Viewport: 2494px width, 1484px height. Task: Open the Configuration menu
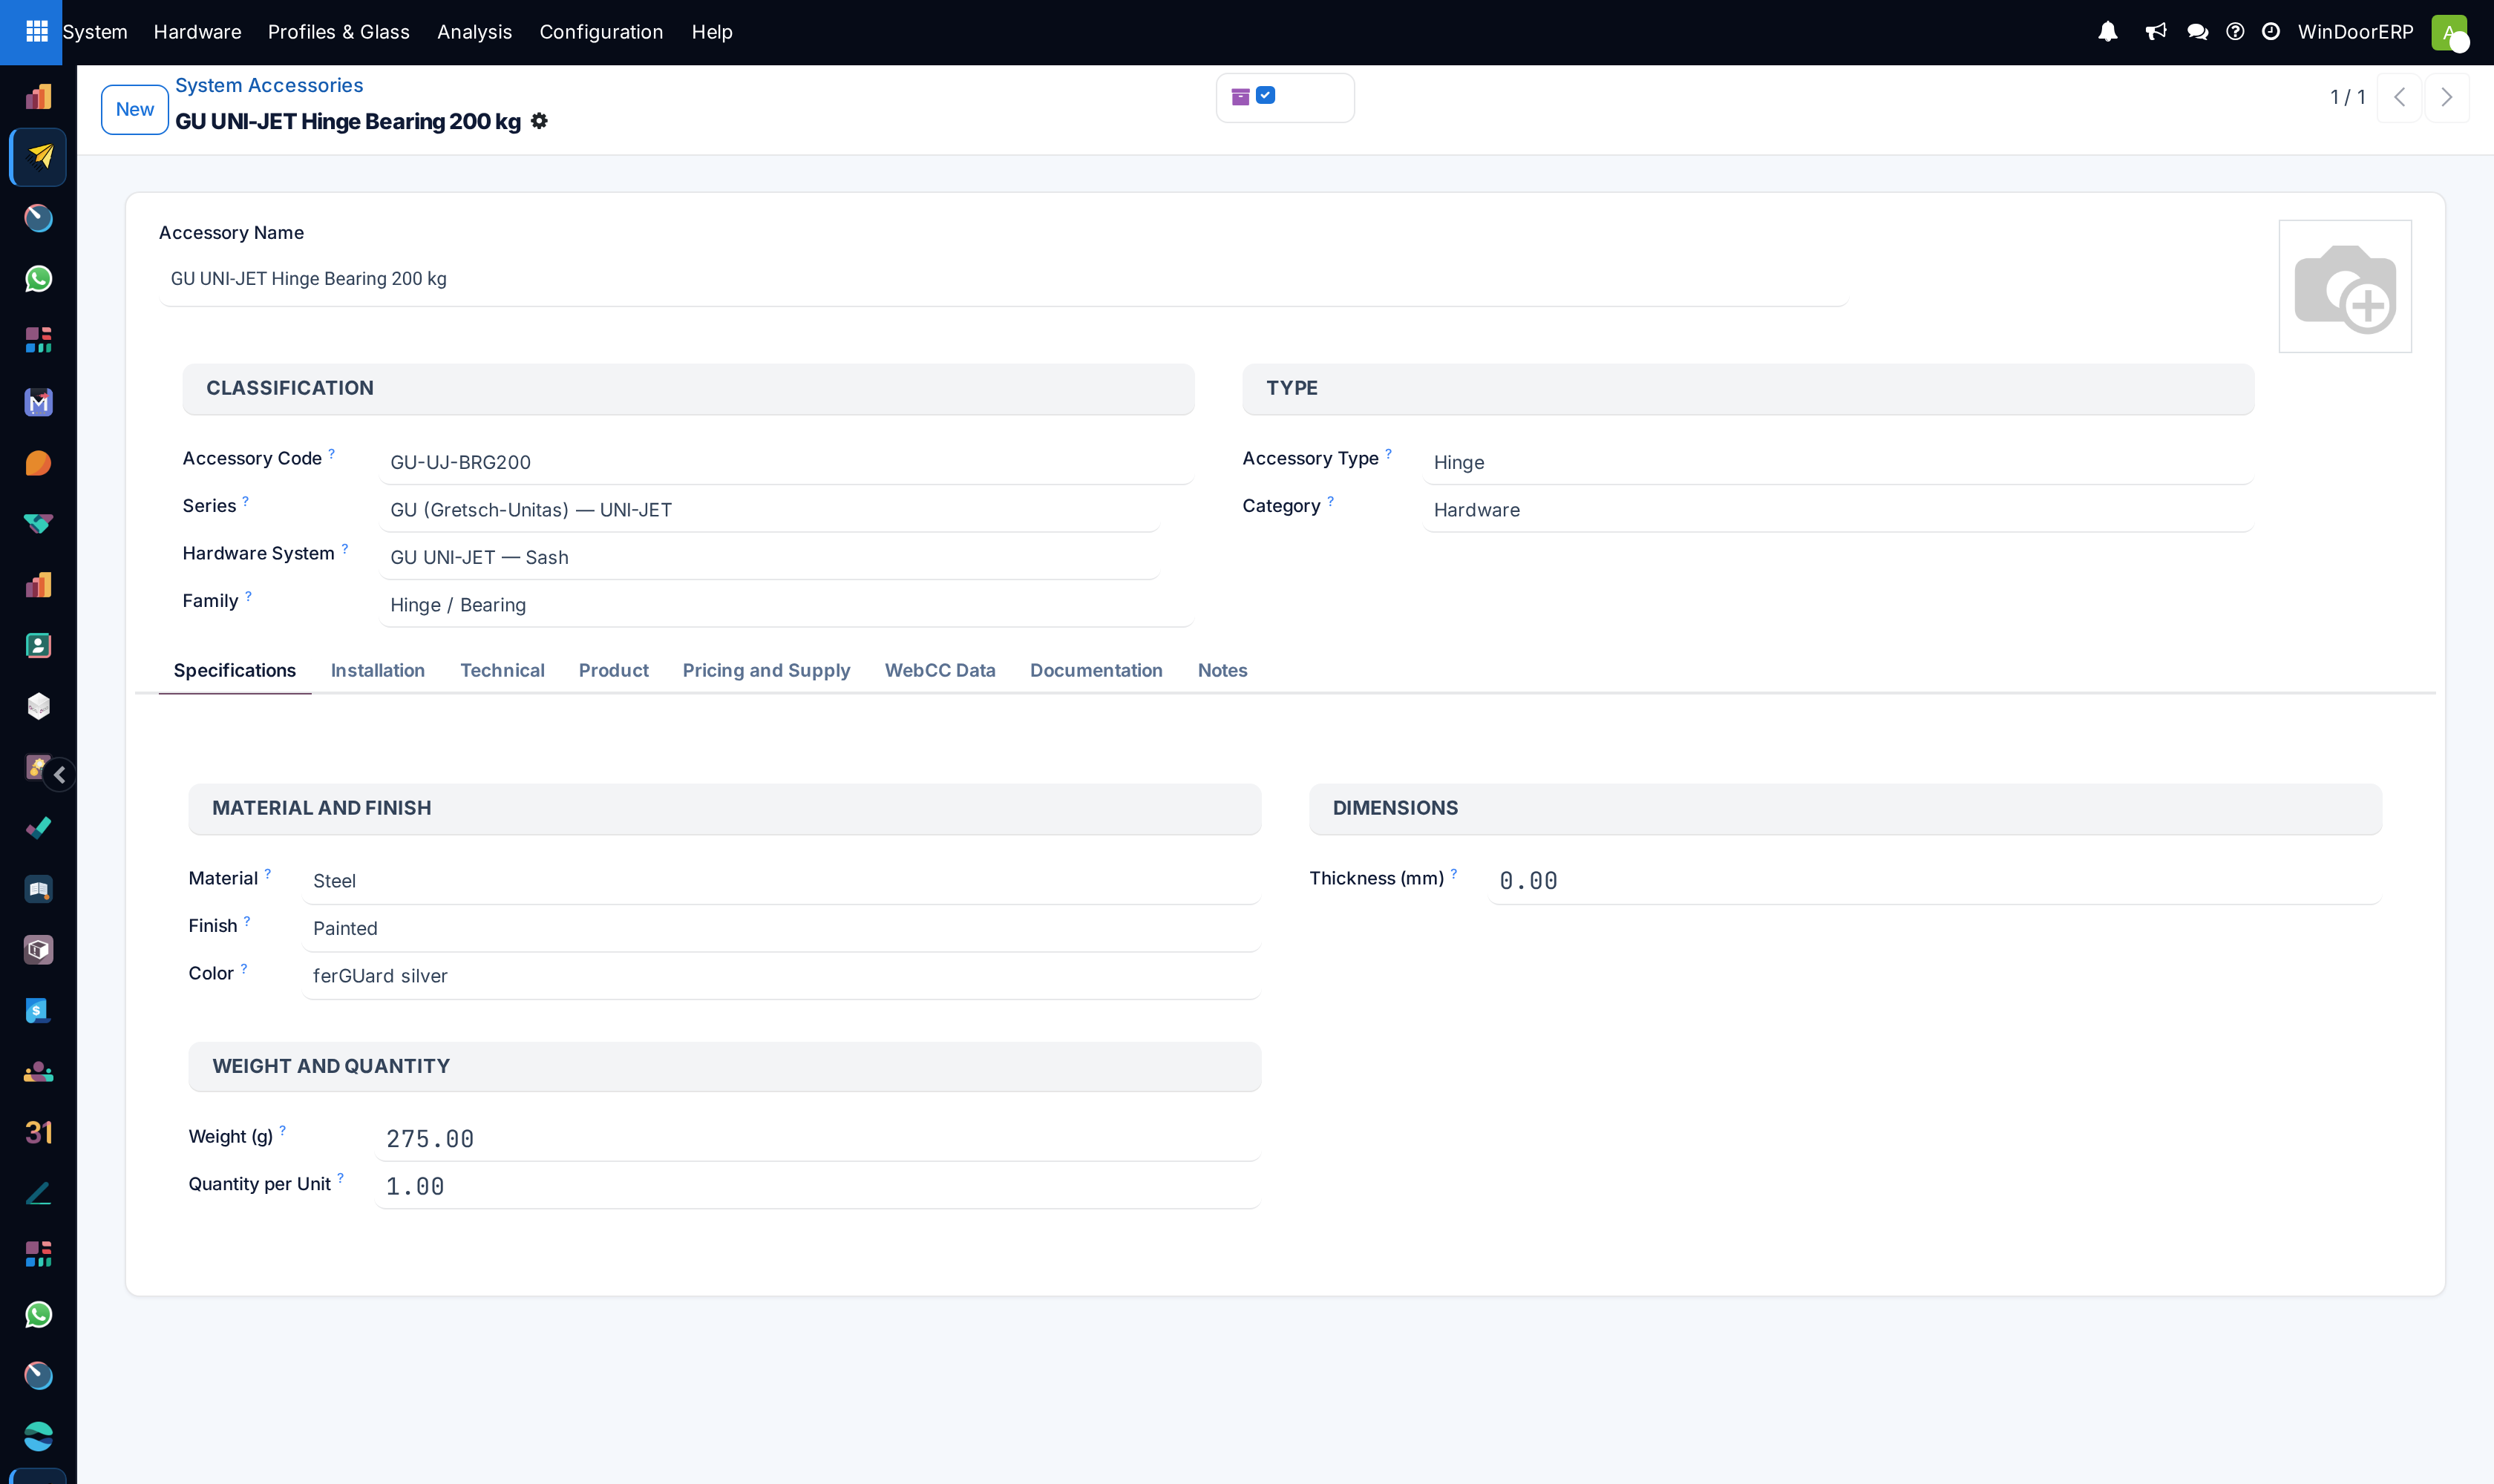click(601, 32)
